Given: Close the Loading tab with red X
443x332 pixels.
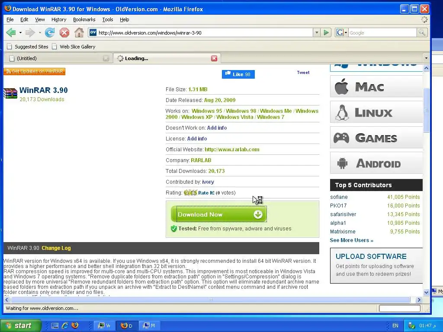Looking at the screenshot, I should pos(214,58).
